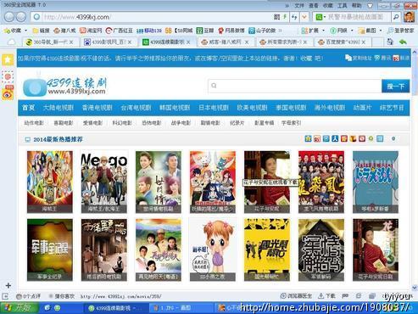Click the blue 搜一下 search button
The height and width of the screenshot is (314, 418).
click(395, 86)
